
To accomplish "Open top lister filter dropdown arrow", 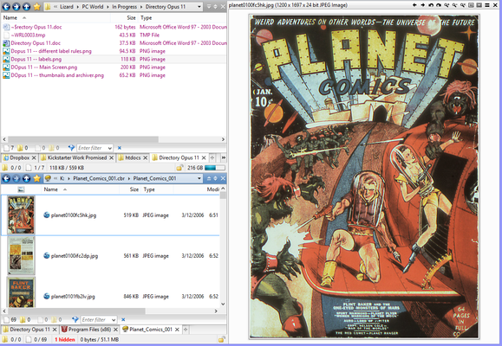I will tap(110, 148).
